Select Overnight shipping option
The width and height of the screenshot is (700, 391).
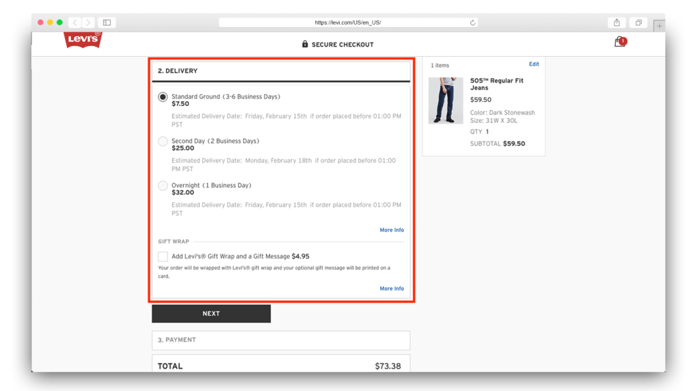tap(163, 186)
